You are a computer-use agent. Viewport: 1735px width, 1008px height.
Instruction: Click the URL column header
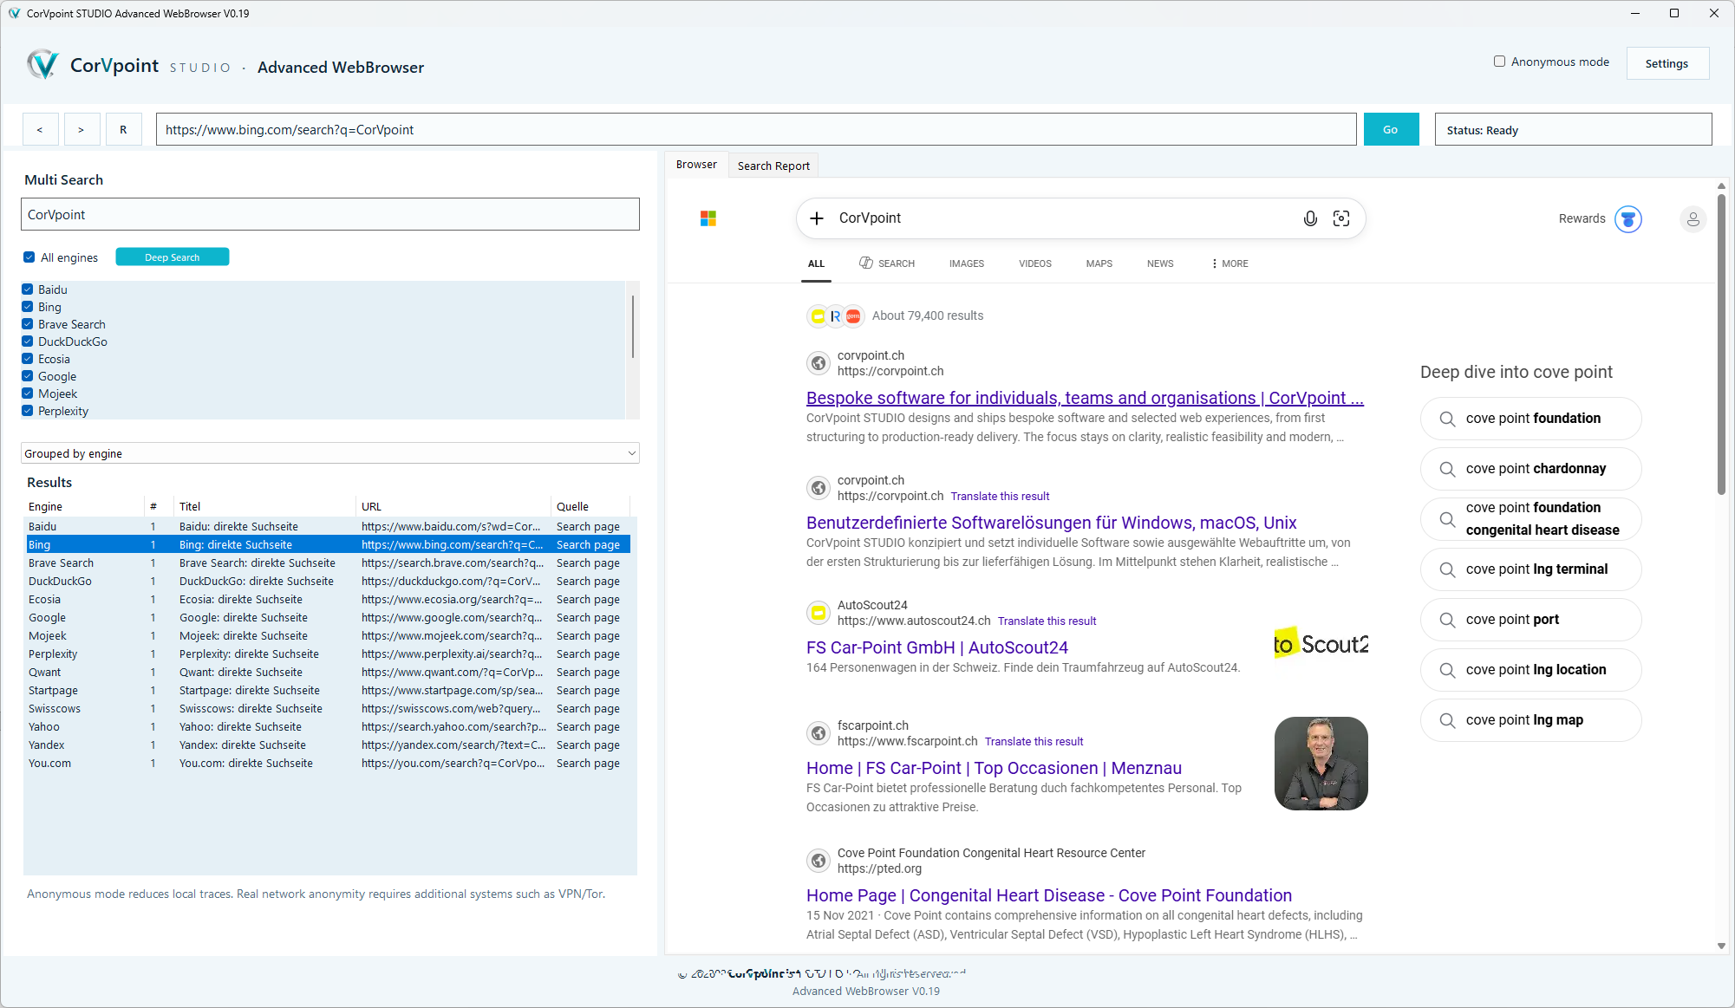[453, 506]
